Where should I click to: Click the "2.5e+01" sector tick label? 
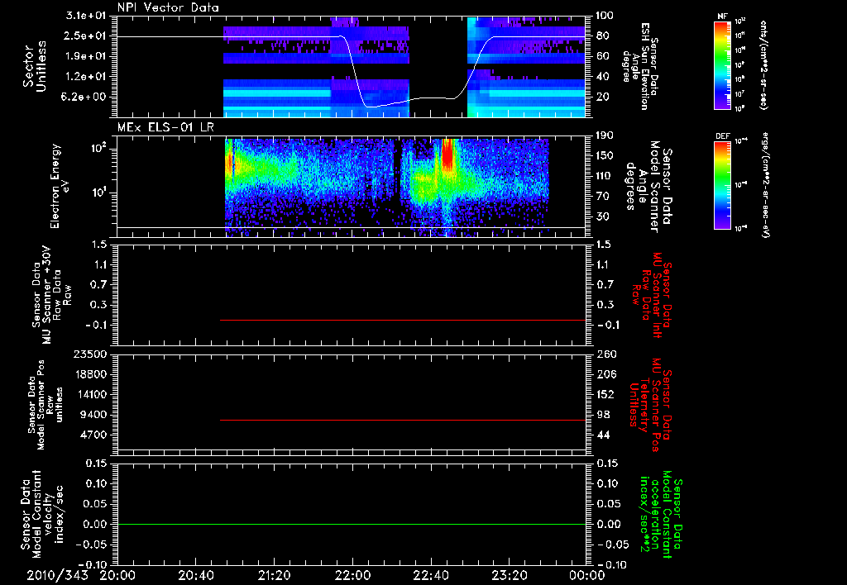pos(86,36)
